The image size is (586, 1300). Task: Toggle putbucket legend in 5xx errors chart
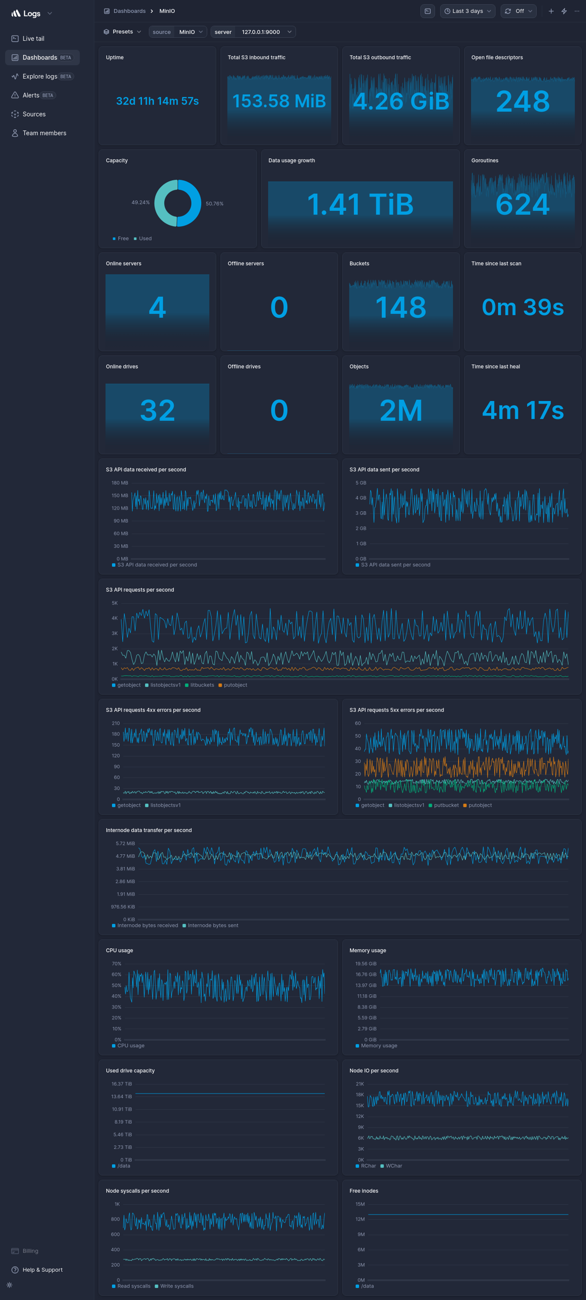pos(444,805)
